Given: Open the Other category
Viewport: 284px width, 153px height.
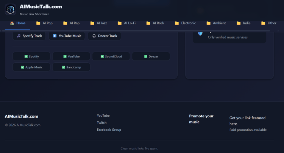Looking at the screenshot, I should point(268,23).
